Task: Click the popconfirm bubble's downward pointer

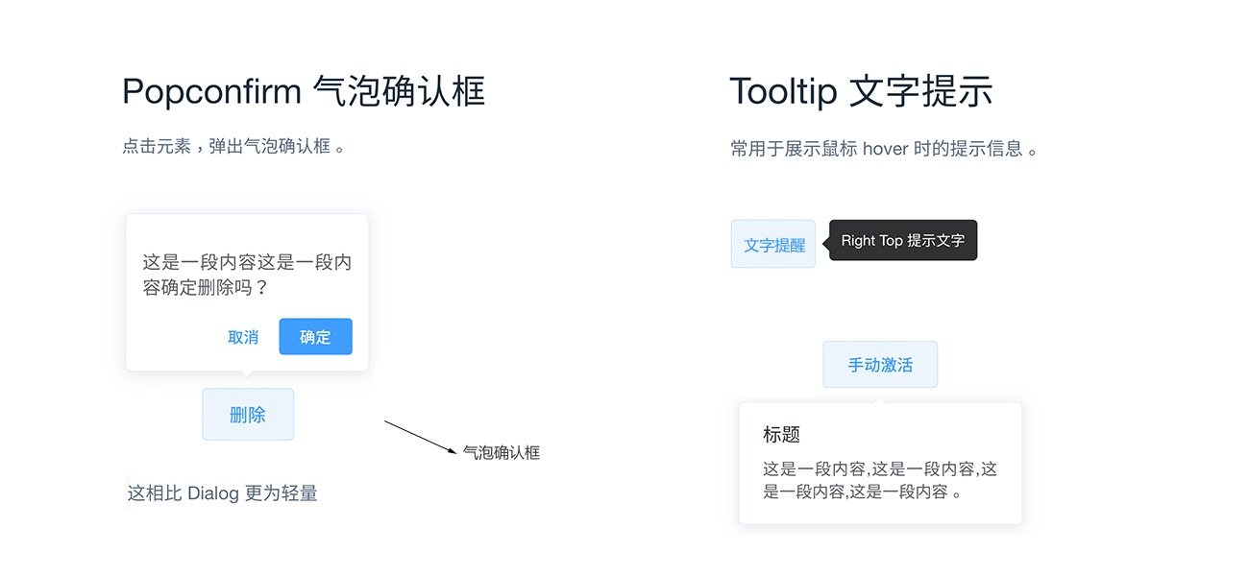Action: tap(247, 373)
